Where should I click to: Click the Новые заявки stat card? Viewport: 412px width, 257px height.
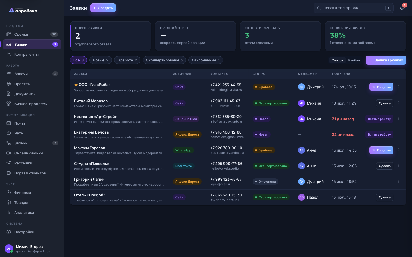[x=110, y=36]
